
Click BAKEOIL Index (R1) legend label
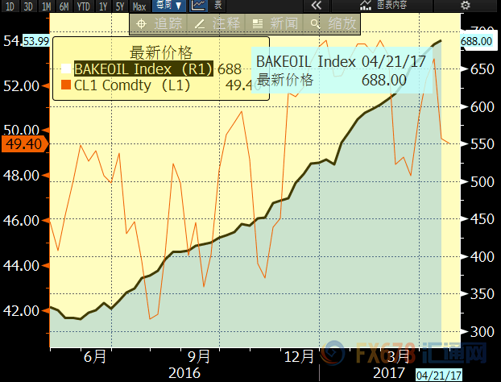[x=143, y=69]
